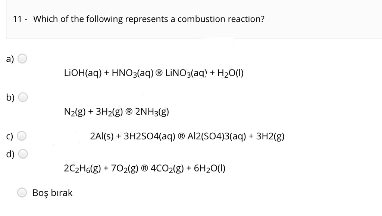Image resolution: width=382 pixels, height=216 pixels.
Task: Select radio button for option b
Action: coord(23,98)
